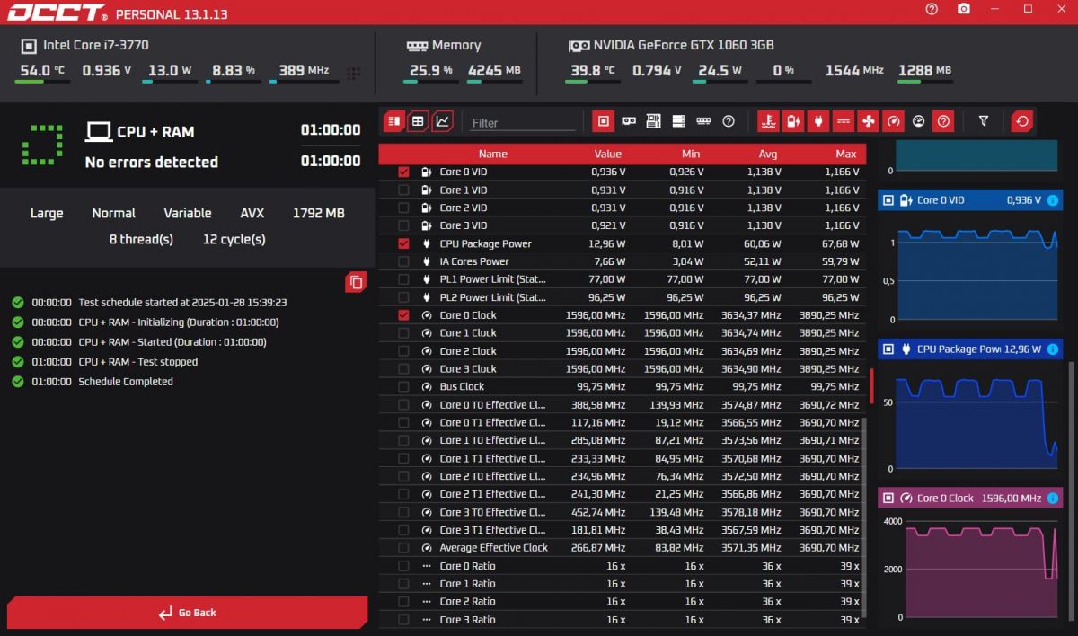Click the 'CPU + RAM - Test stopped' log entry
Viewport: 1078px width, 636px height.
pyautogui.click(x=138, y=362)
